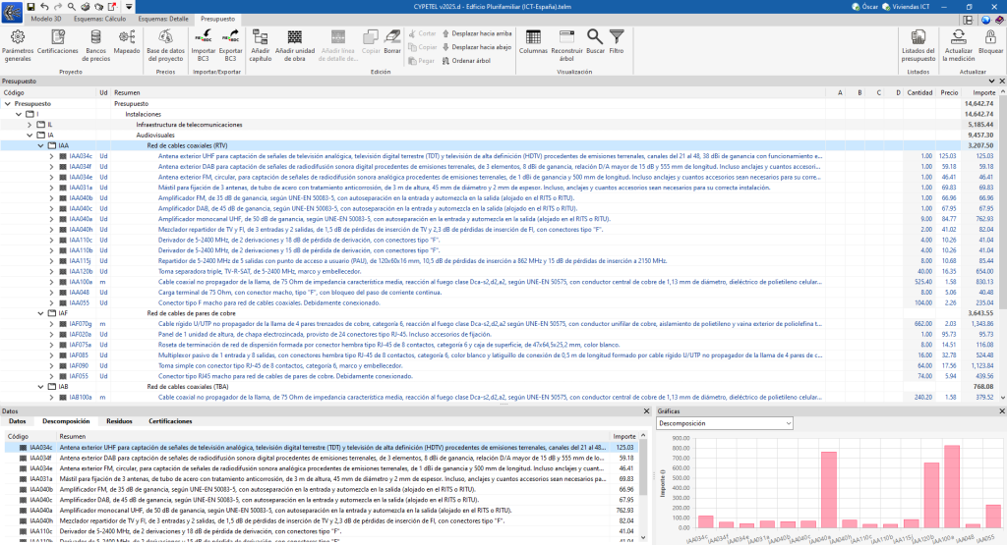Expand the IAA034c item row

point(51,156)
